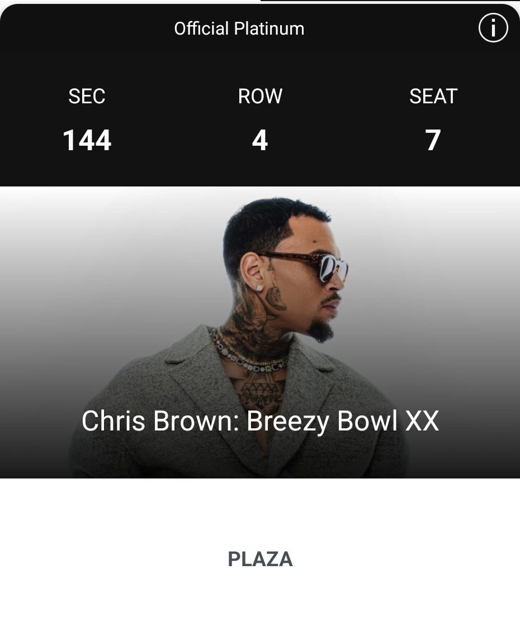Tap section number 144
This screenshot has width=520, height=627.
[x=87, y=140]
